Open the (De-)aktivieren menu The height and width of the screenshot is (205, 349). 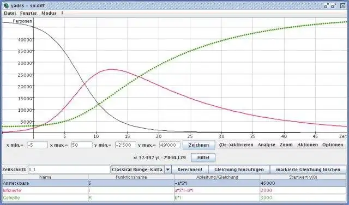236,145
